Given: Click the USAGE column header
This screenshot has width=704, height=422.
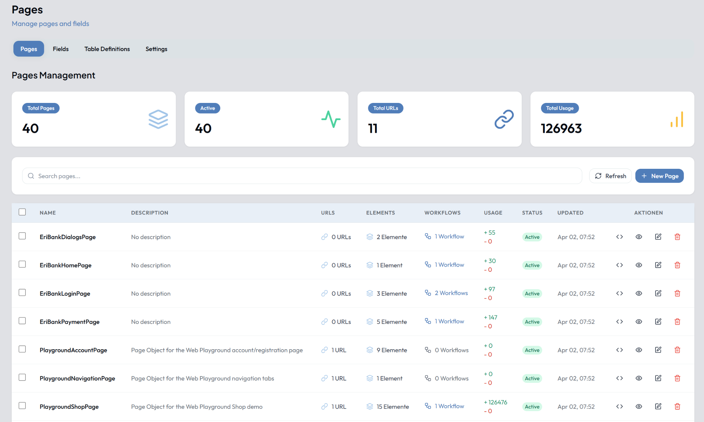Looking at the screenshot, I should pyautogui.click(x=493, y=213).
